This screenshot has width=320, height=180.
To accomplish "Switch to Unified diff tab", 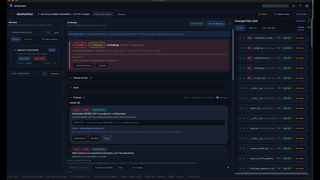I will click(301, 27).
